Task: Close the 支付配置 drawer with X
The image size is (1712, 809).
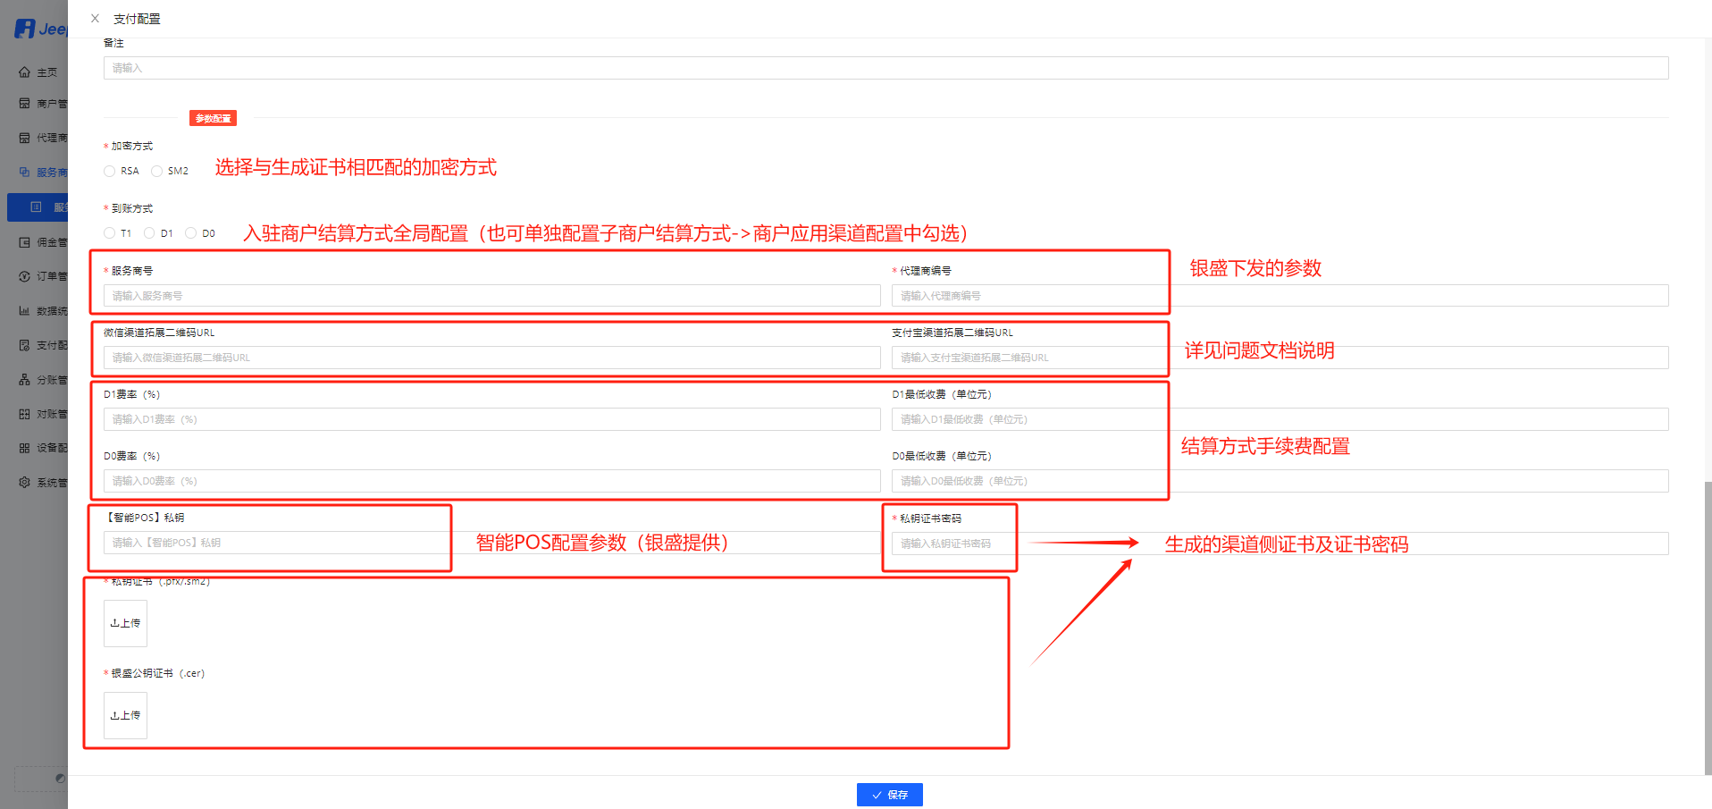Action: pyautogui.click(x=95, y=19)
